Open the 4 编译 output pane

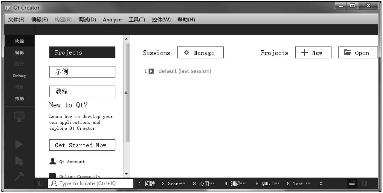click(235, 183)
